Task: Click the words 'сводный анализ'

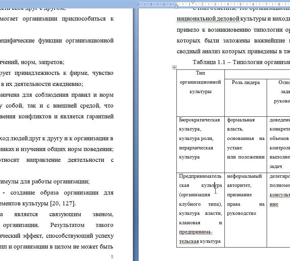Action: pyautogui.click(x=199, y=52)
